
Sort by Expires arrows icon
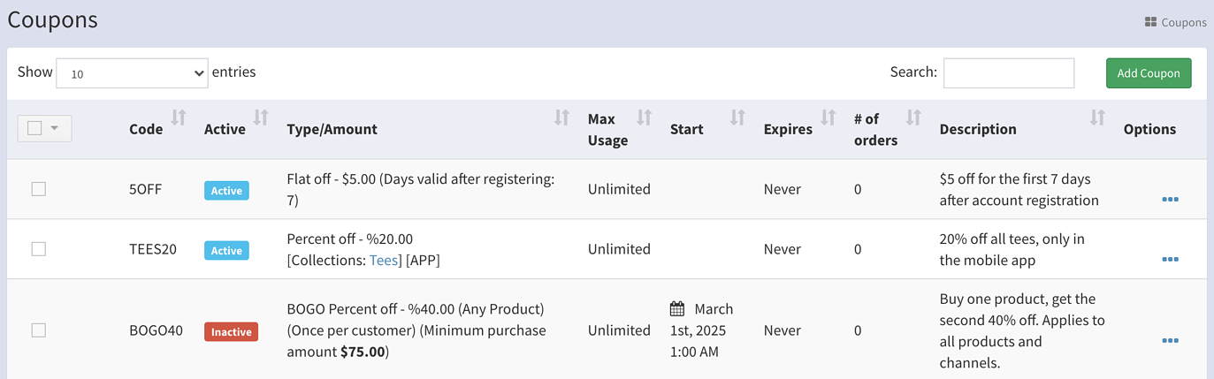(828, 117)
